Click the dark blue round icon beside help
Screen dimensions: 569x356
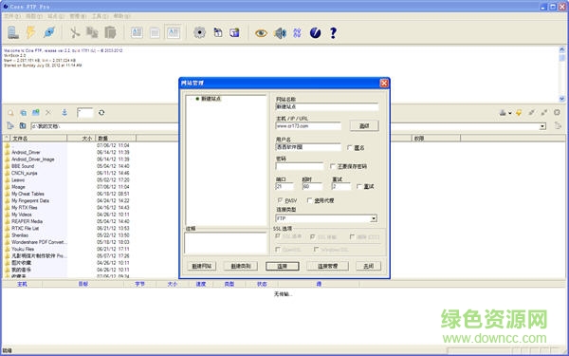tap(315, 33)
